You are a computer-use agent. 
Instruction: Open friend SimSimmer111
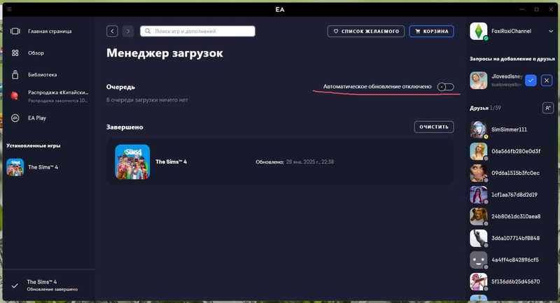509,129
